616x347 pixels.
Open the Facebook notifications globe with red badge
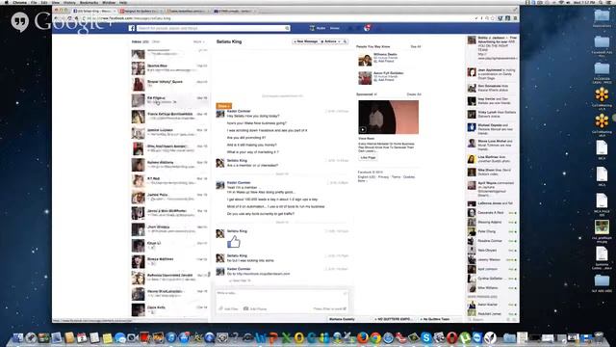(367, 28)
